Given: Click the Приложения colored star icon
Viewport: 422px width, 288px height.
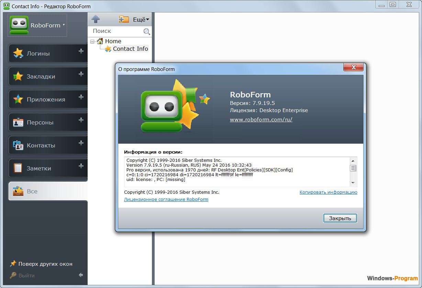Looking at the screenshot, I should [18, 99].
